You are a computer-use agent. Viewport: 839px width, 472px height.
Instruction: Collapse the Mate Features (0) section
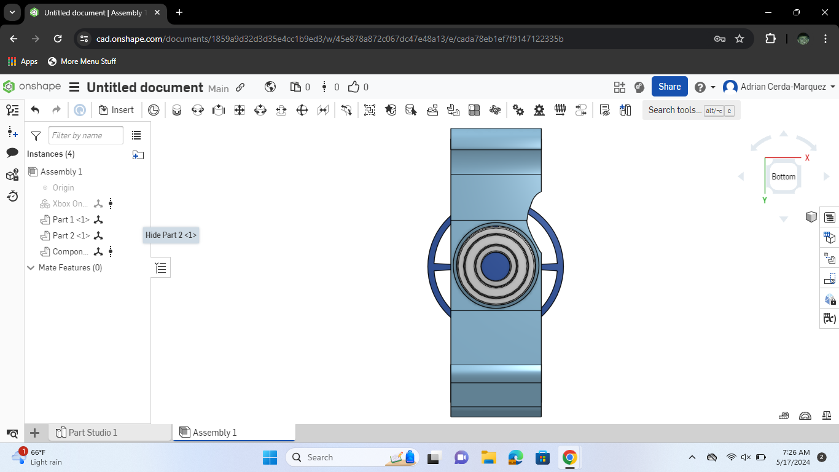(x=30, y=267)
